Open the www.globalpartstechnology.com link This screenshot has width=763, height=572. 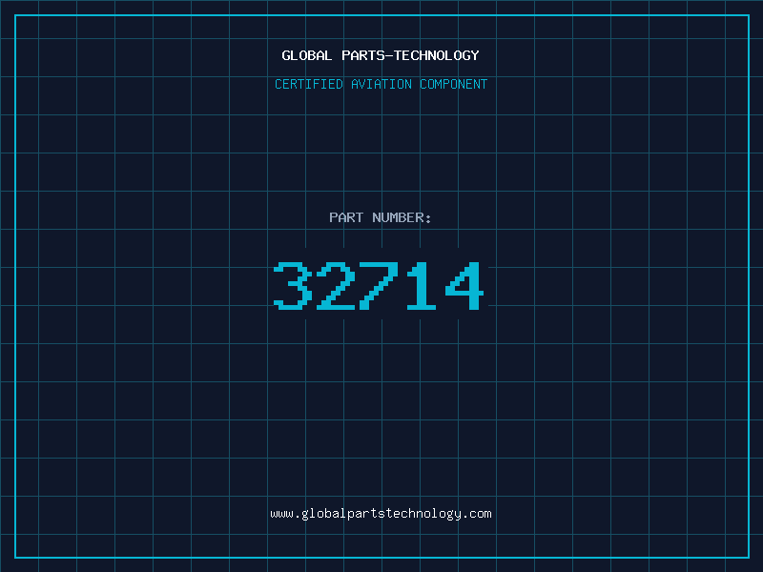[381, 514]
